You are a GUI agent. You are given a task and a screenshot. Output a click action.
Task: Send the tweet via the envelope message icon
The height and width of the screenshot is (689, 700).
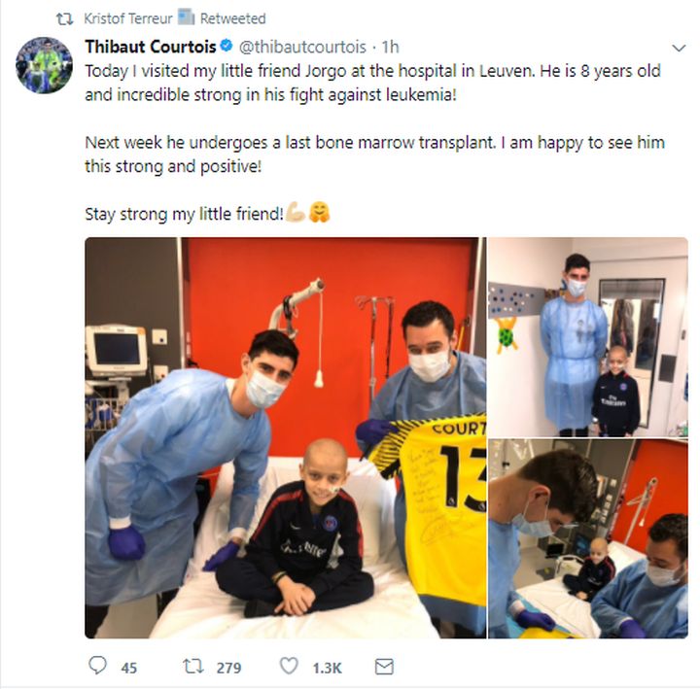[384, 667]
